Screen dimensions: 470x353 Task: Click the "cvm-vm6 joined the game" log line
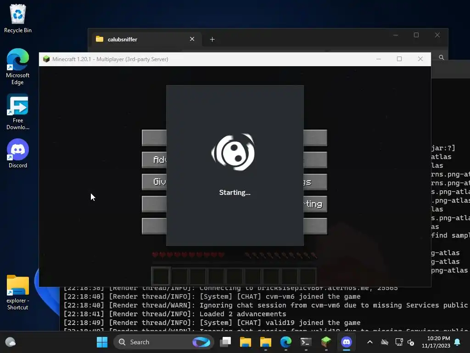coord(212,296)
